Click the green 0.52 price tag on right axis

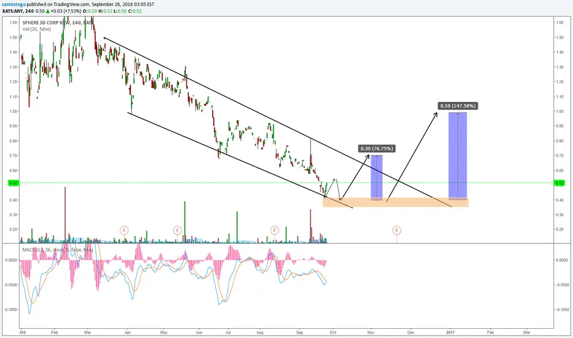pos(559,183)
